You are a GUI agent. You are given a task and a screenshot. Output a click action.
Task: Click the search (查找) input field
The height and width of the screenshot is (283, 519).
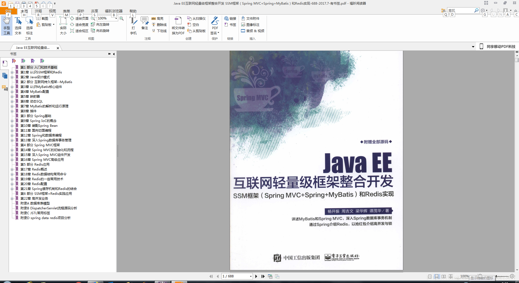(x=461, y=10)
